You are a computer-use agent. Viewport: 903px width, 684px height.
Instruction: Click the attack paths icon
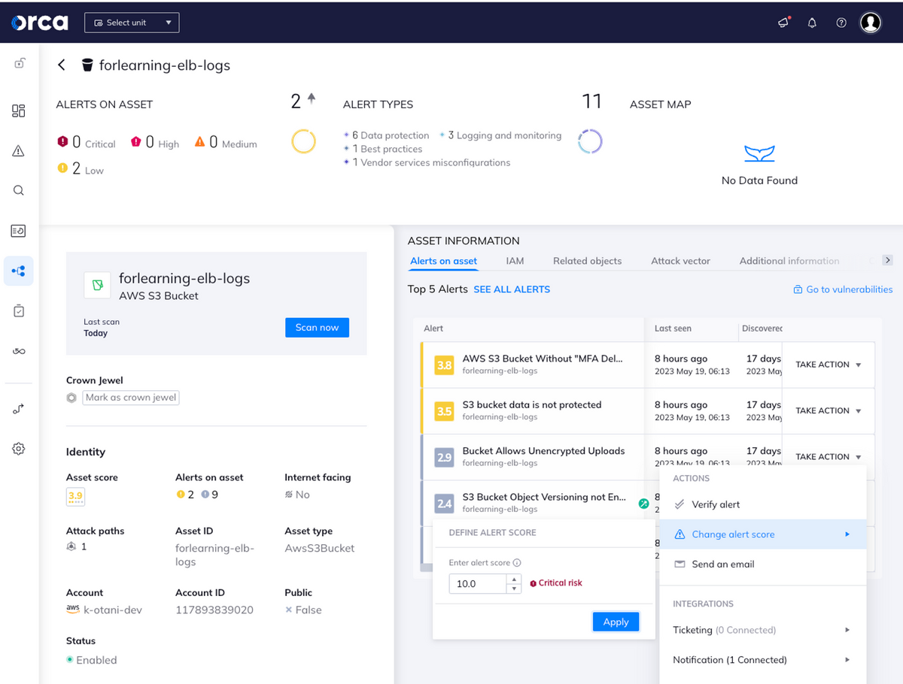(71, 546)
